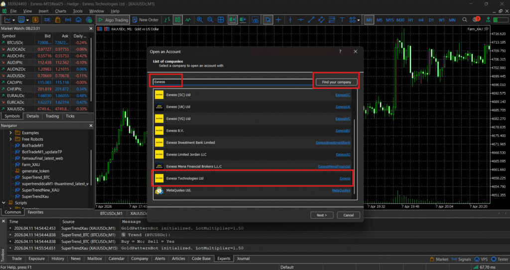Open the objects shapes dropdown arrow
The height and width of the screenshot is (270, 510).
pyautogui.click(x=359, y=20)
